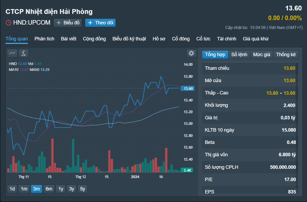This screenshot has width=307, height=202.
Task: Open the Cổ đông tab
Action: click(x=181, y=39)
